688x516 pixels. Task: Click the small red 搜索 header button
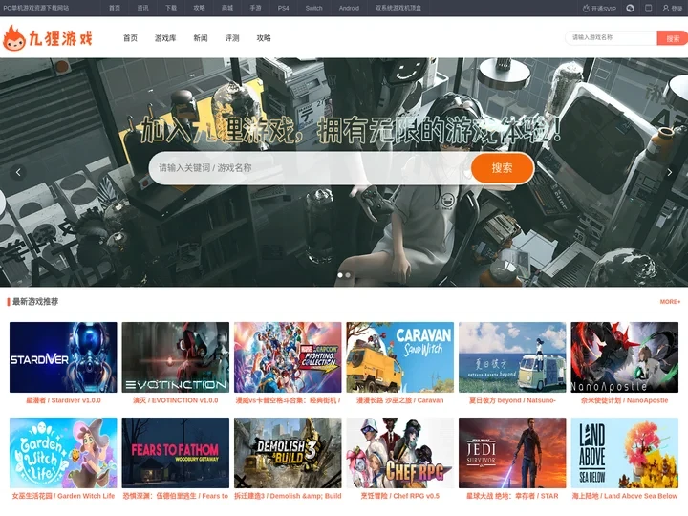pos(672,38)
